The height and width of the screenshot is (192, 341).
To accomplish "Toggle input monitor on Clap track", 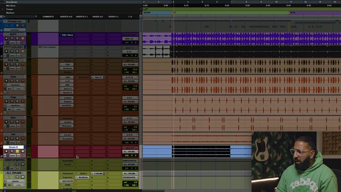I will [x=12, y=101].
